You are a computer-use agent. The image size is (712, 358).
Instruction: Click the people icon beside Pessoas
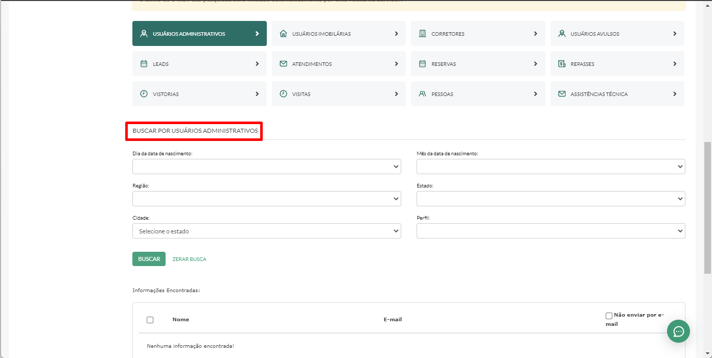click(422, 94)
